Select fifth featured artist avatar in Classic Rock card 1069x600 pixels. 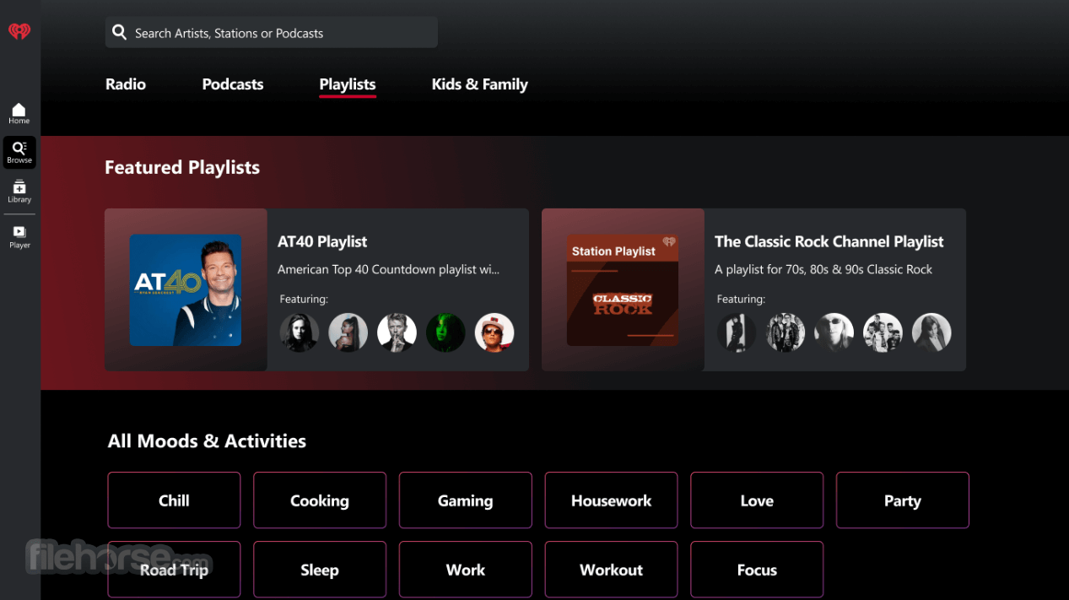(931, 332)
